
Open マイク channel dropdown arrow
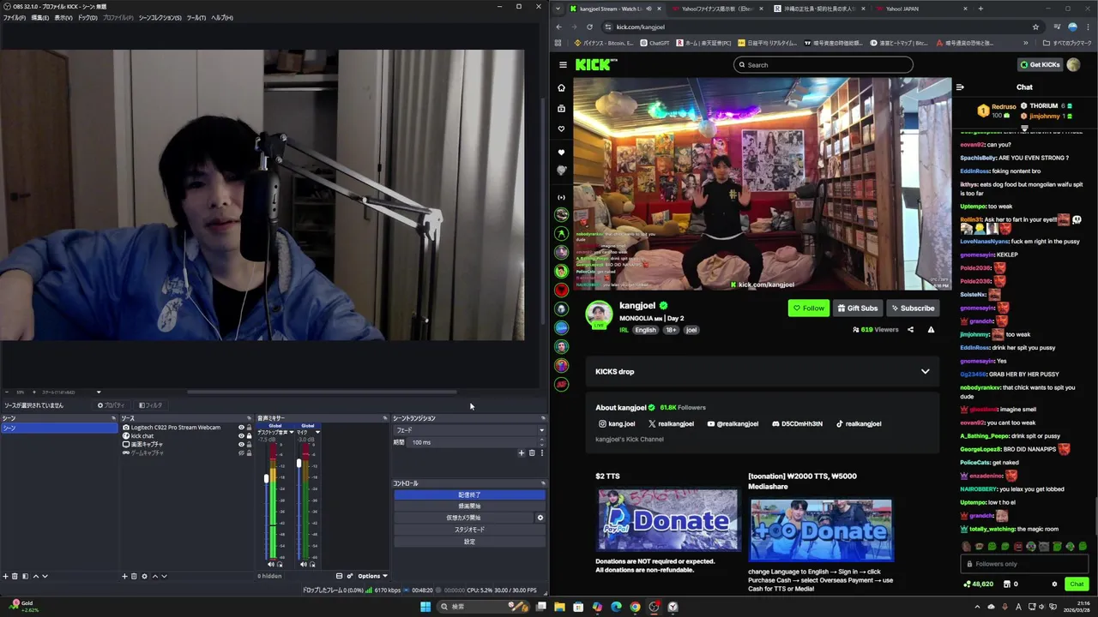coord(317,432)
